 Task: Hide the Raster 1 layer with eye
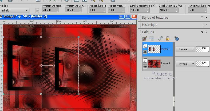click(x=145, y=66)
